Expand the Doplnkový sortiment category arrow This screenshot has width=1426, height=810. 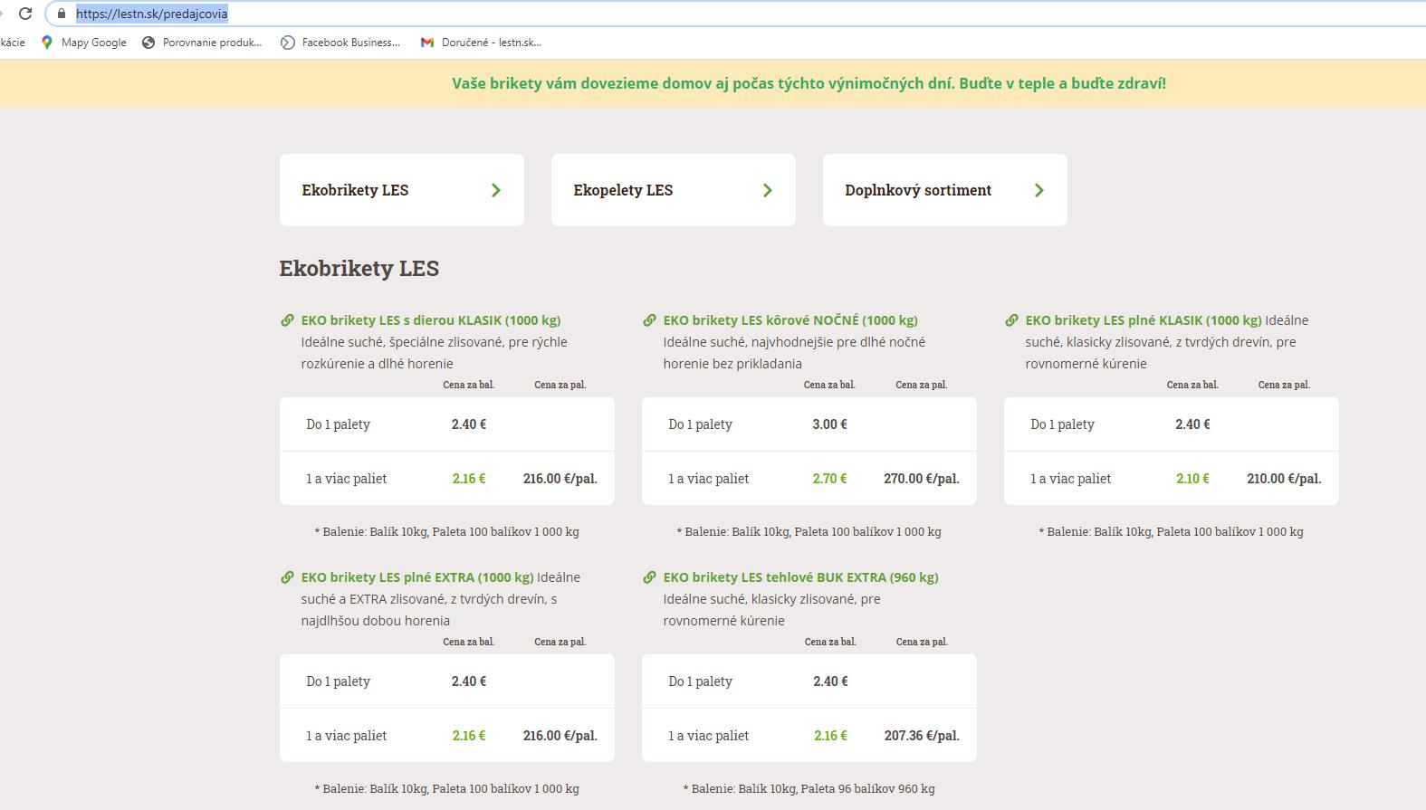pyautogui.click(x=1038, y=190)
